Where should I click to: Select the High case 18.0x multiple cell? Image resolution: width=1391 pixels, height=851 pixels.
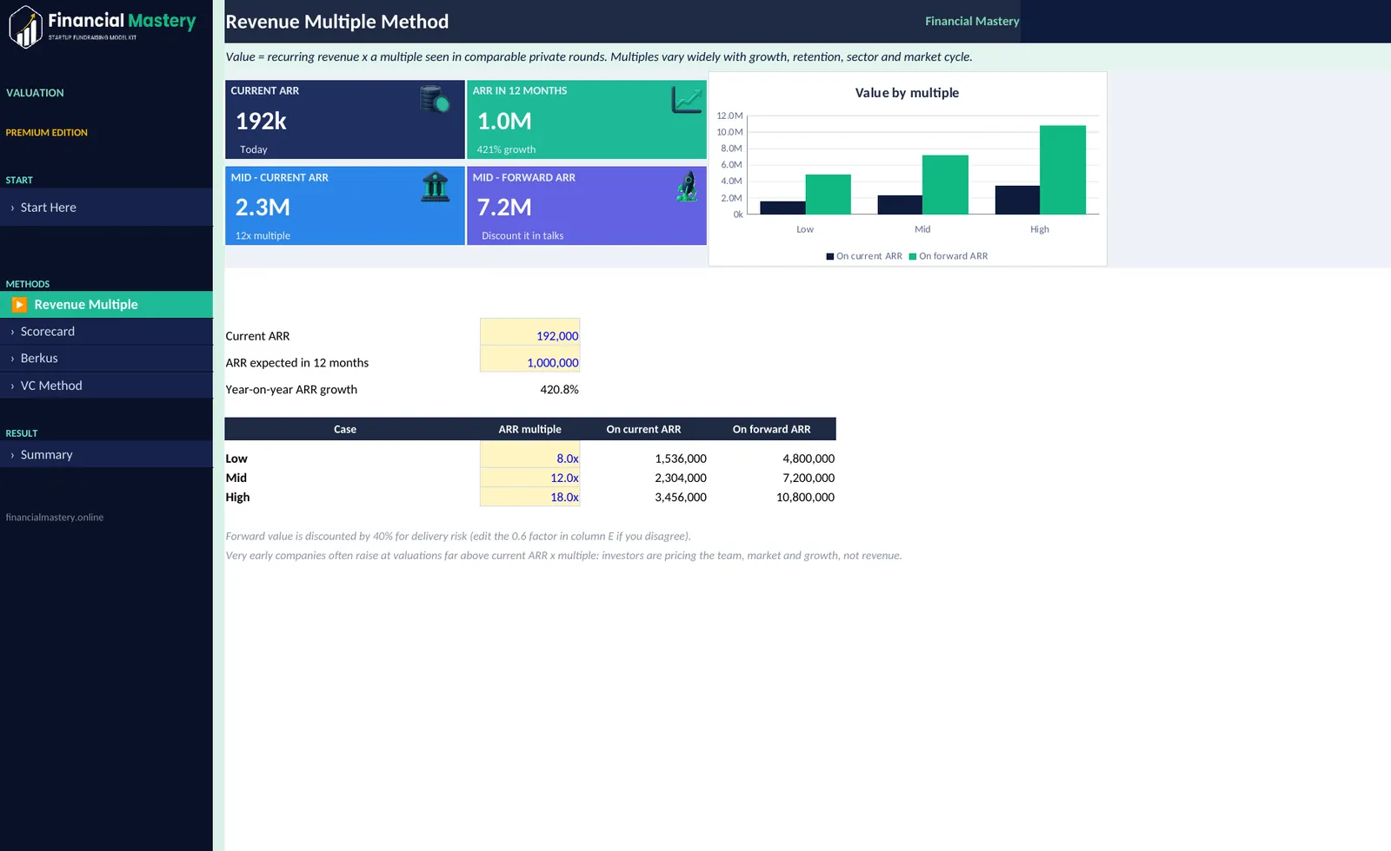(529, 498)
